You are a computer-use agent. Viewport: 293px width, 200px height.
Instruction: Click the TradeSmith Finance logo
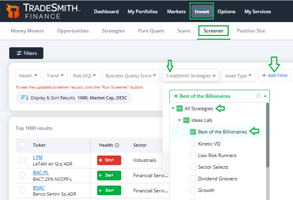click(43, 11)
